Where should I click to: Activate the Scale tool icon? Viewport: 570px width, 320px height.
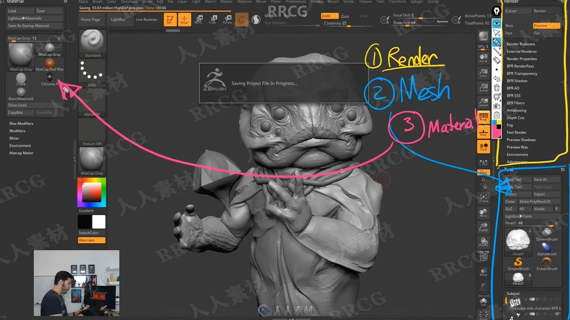[213, 20]
